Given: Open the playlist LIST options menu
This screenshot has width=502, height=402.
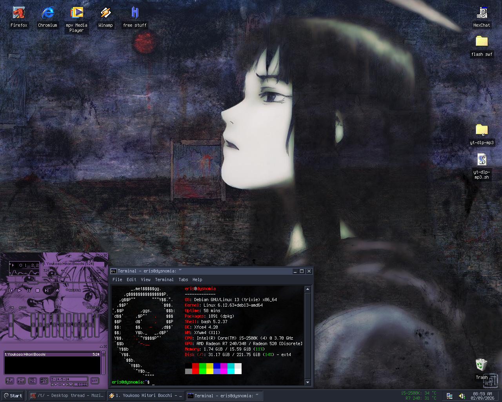Looking at the screenshot, I should point(95,381).
